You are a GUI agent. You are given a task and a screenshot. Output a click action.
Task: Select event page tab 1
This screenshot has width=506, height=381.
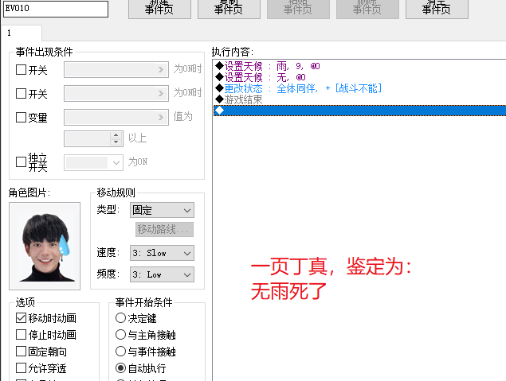[x=22, y=33]
